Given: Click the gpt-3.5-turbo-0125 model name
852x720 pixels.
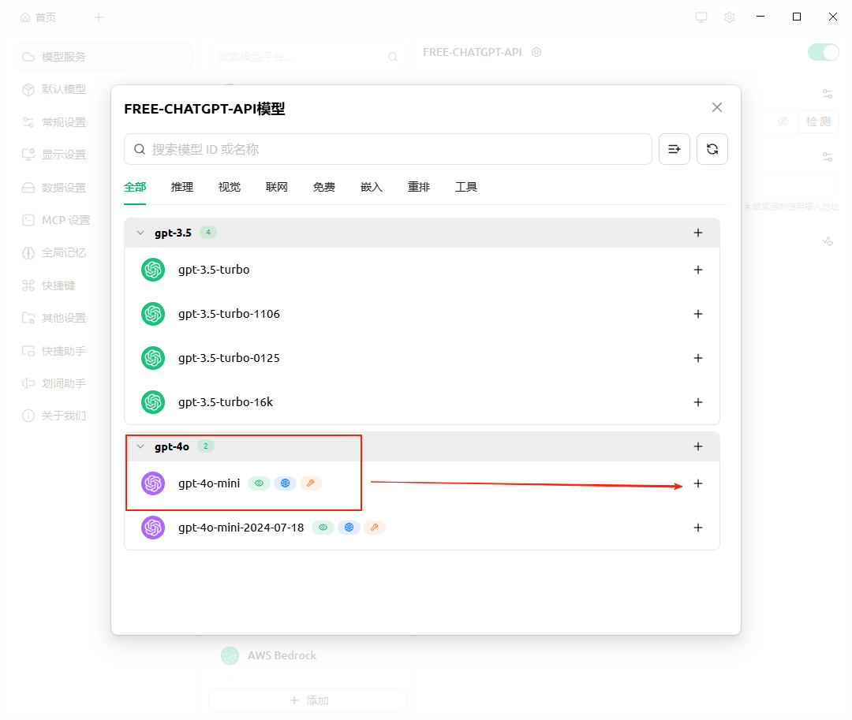Looking at the screenshot, I should [x=229, y=358].
